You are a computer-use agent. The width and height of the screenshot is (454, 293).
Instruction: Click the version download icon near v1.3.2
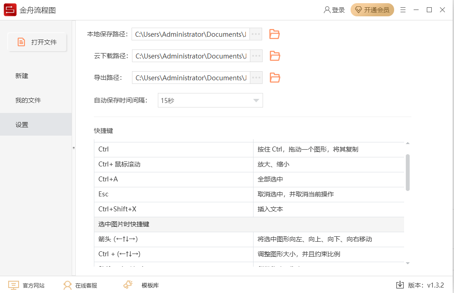tap(400, 285)
